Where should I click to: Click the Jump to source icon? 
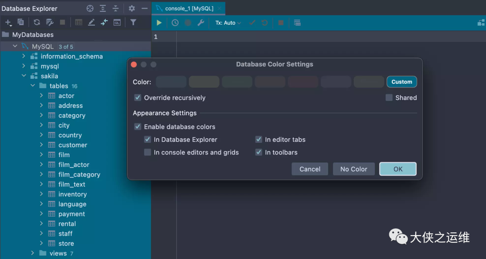pyautogui.click(x=104, y=23)
